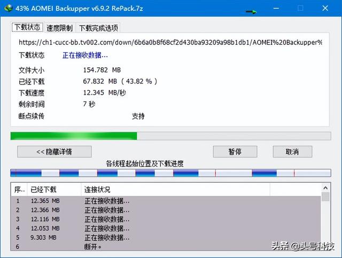This screenshot has height=258, width=342.
Task: Pause the download with 暂停
Action: coord(235,152)
